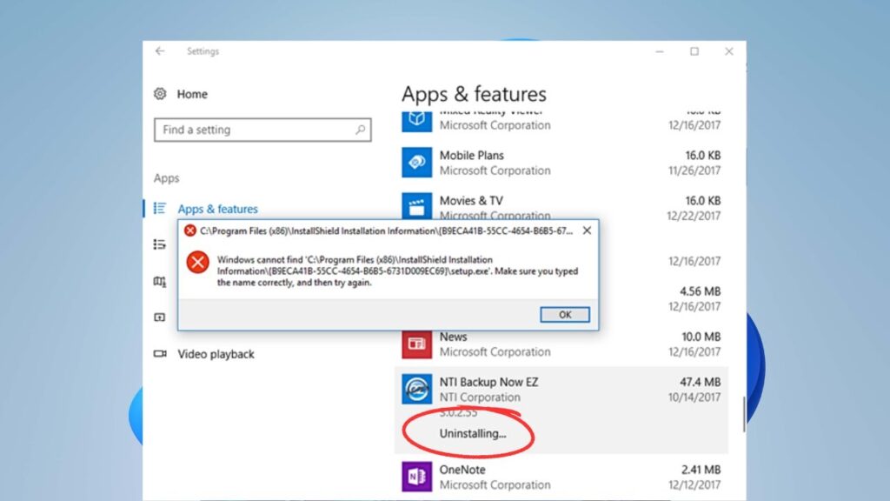
Task: Click the Video playback camera icon
Action: (x=160, y=354)
